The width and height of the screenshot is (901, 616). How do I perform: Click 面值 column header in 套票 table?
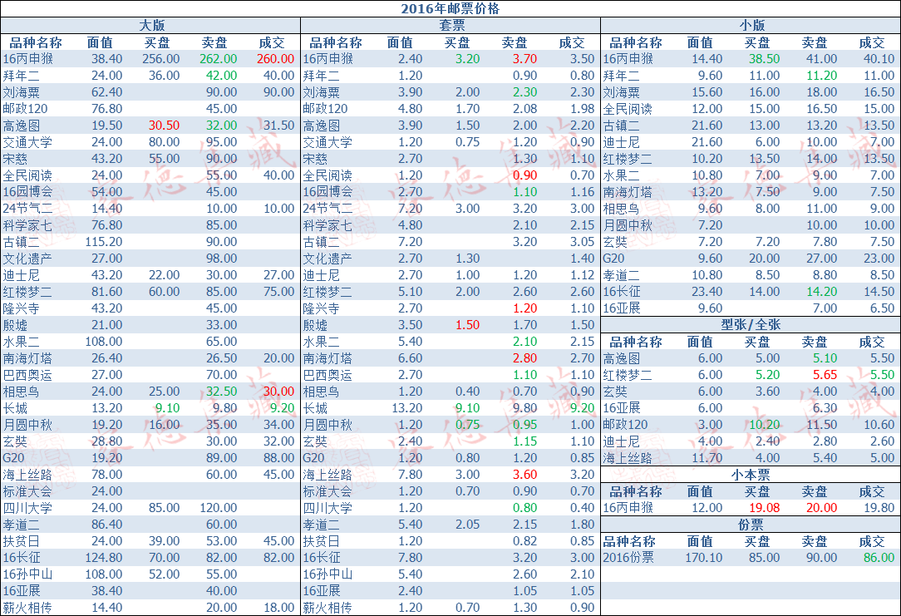click(400, 42)
